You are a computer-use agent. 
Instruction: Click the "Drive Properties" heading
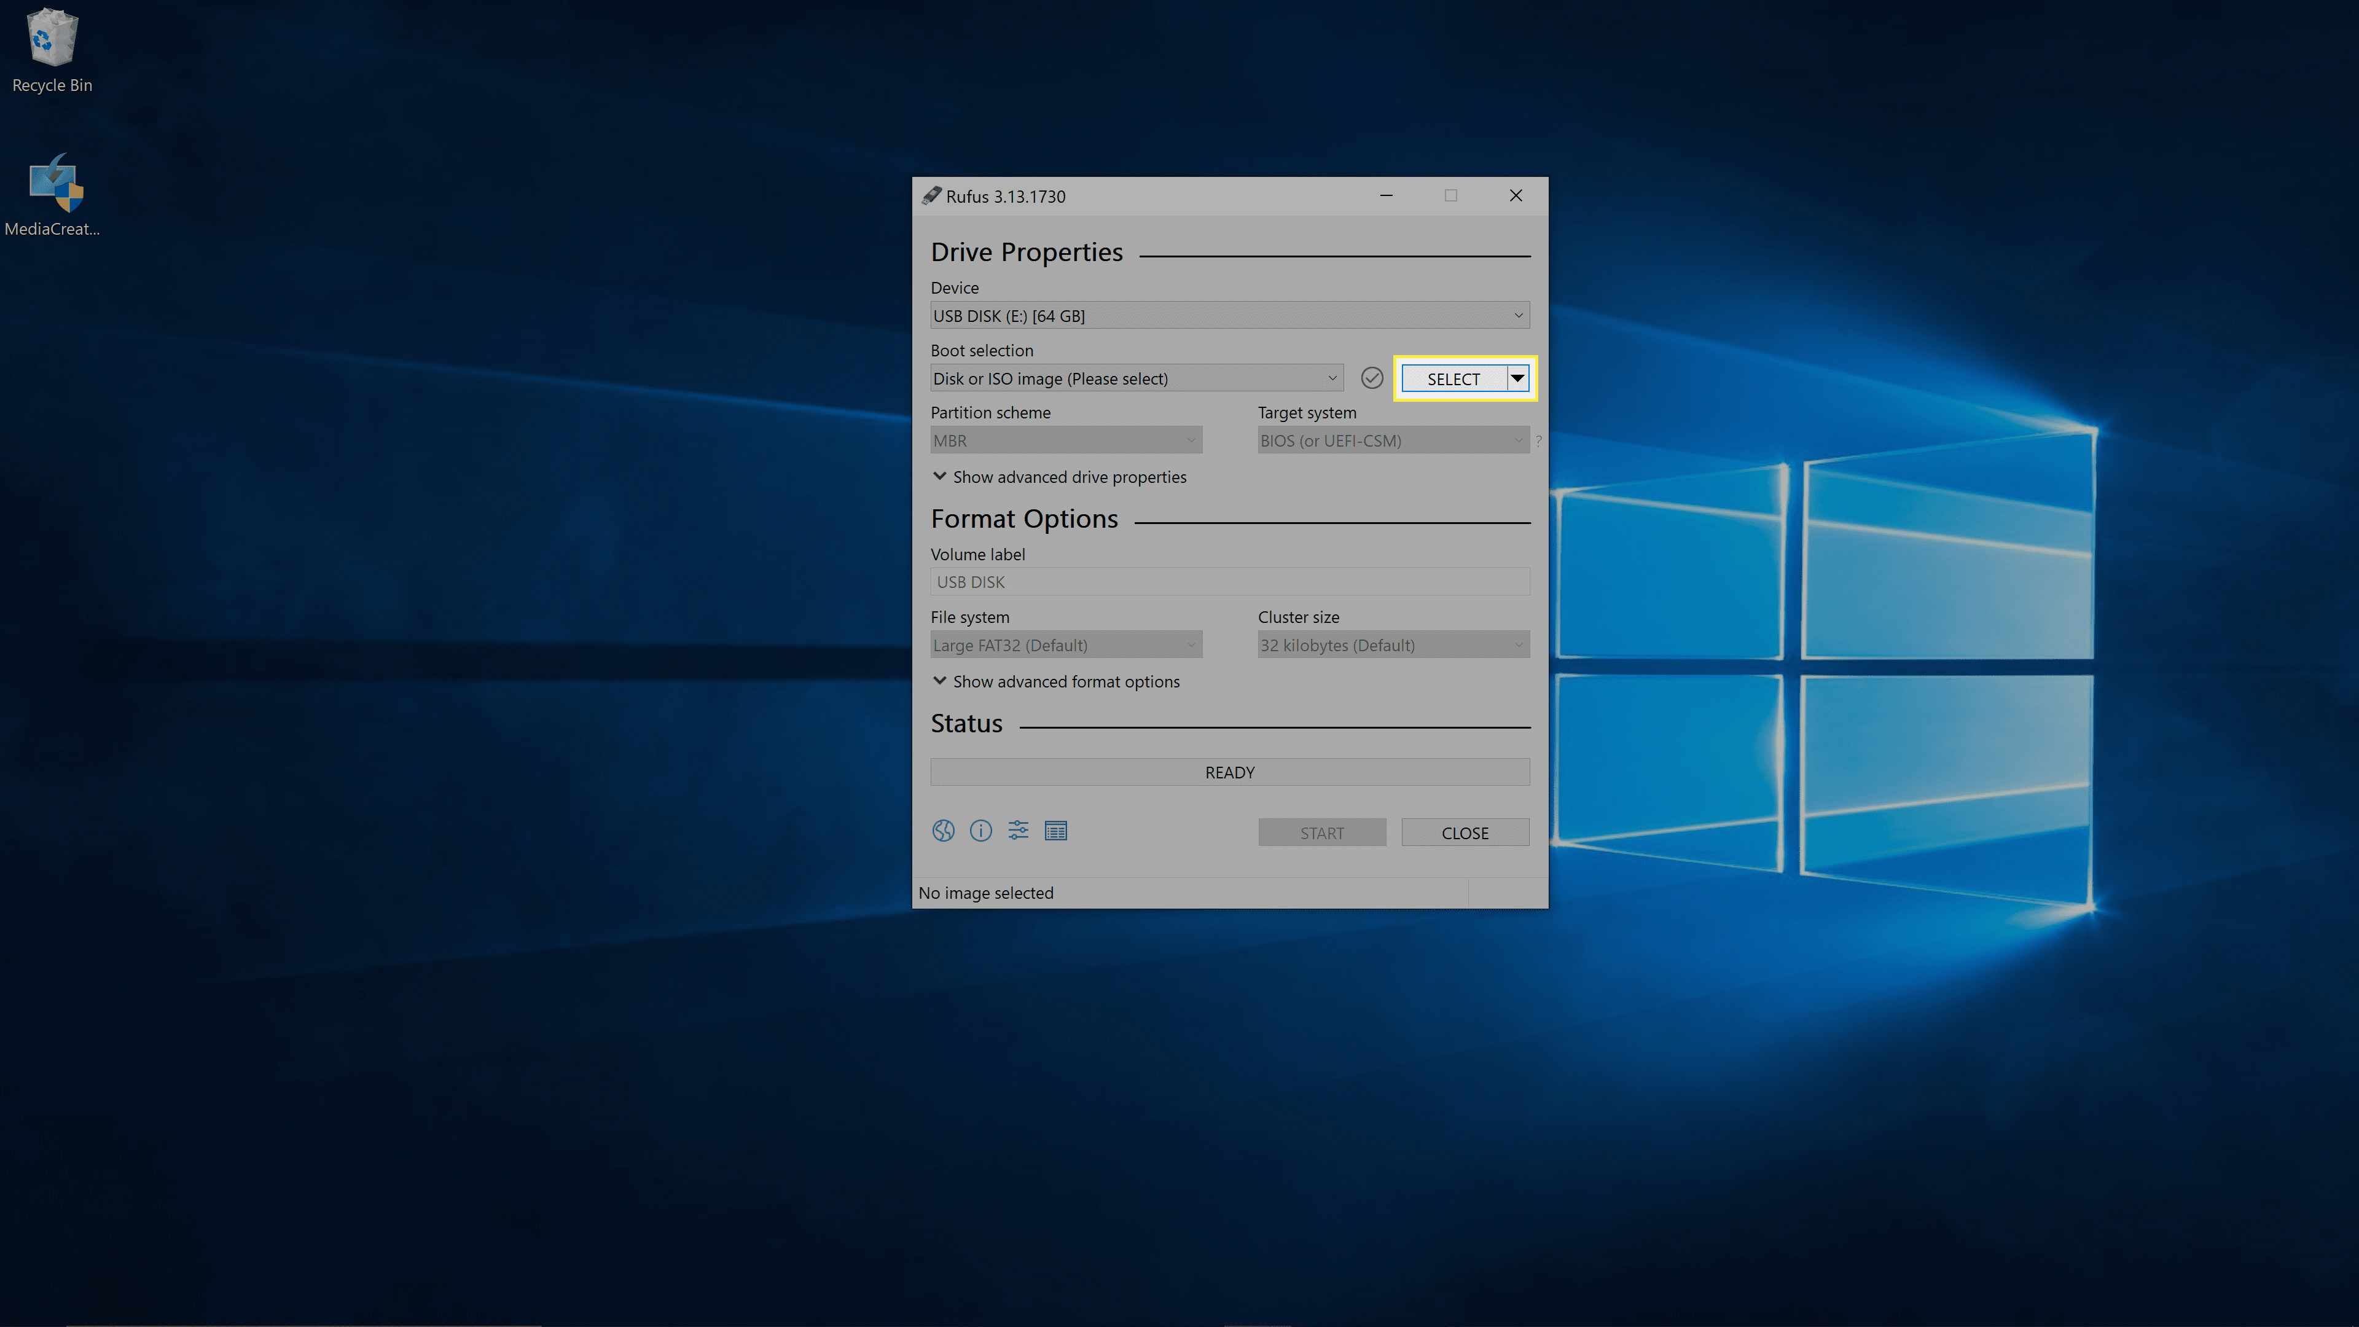(x=1027, y=252)
